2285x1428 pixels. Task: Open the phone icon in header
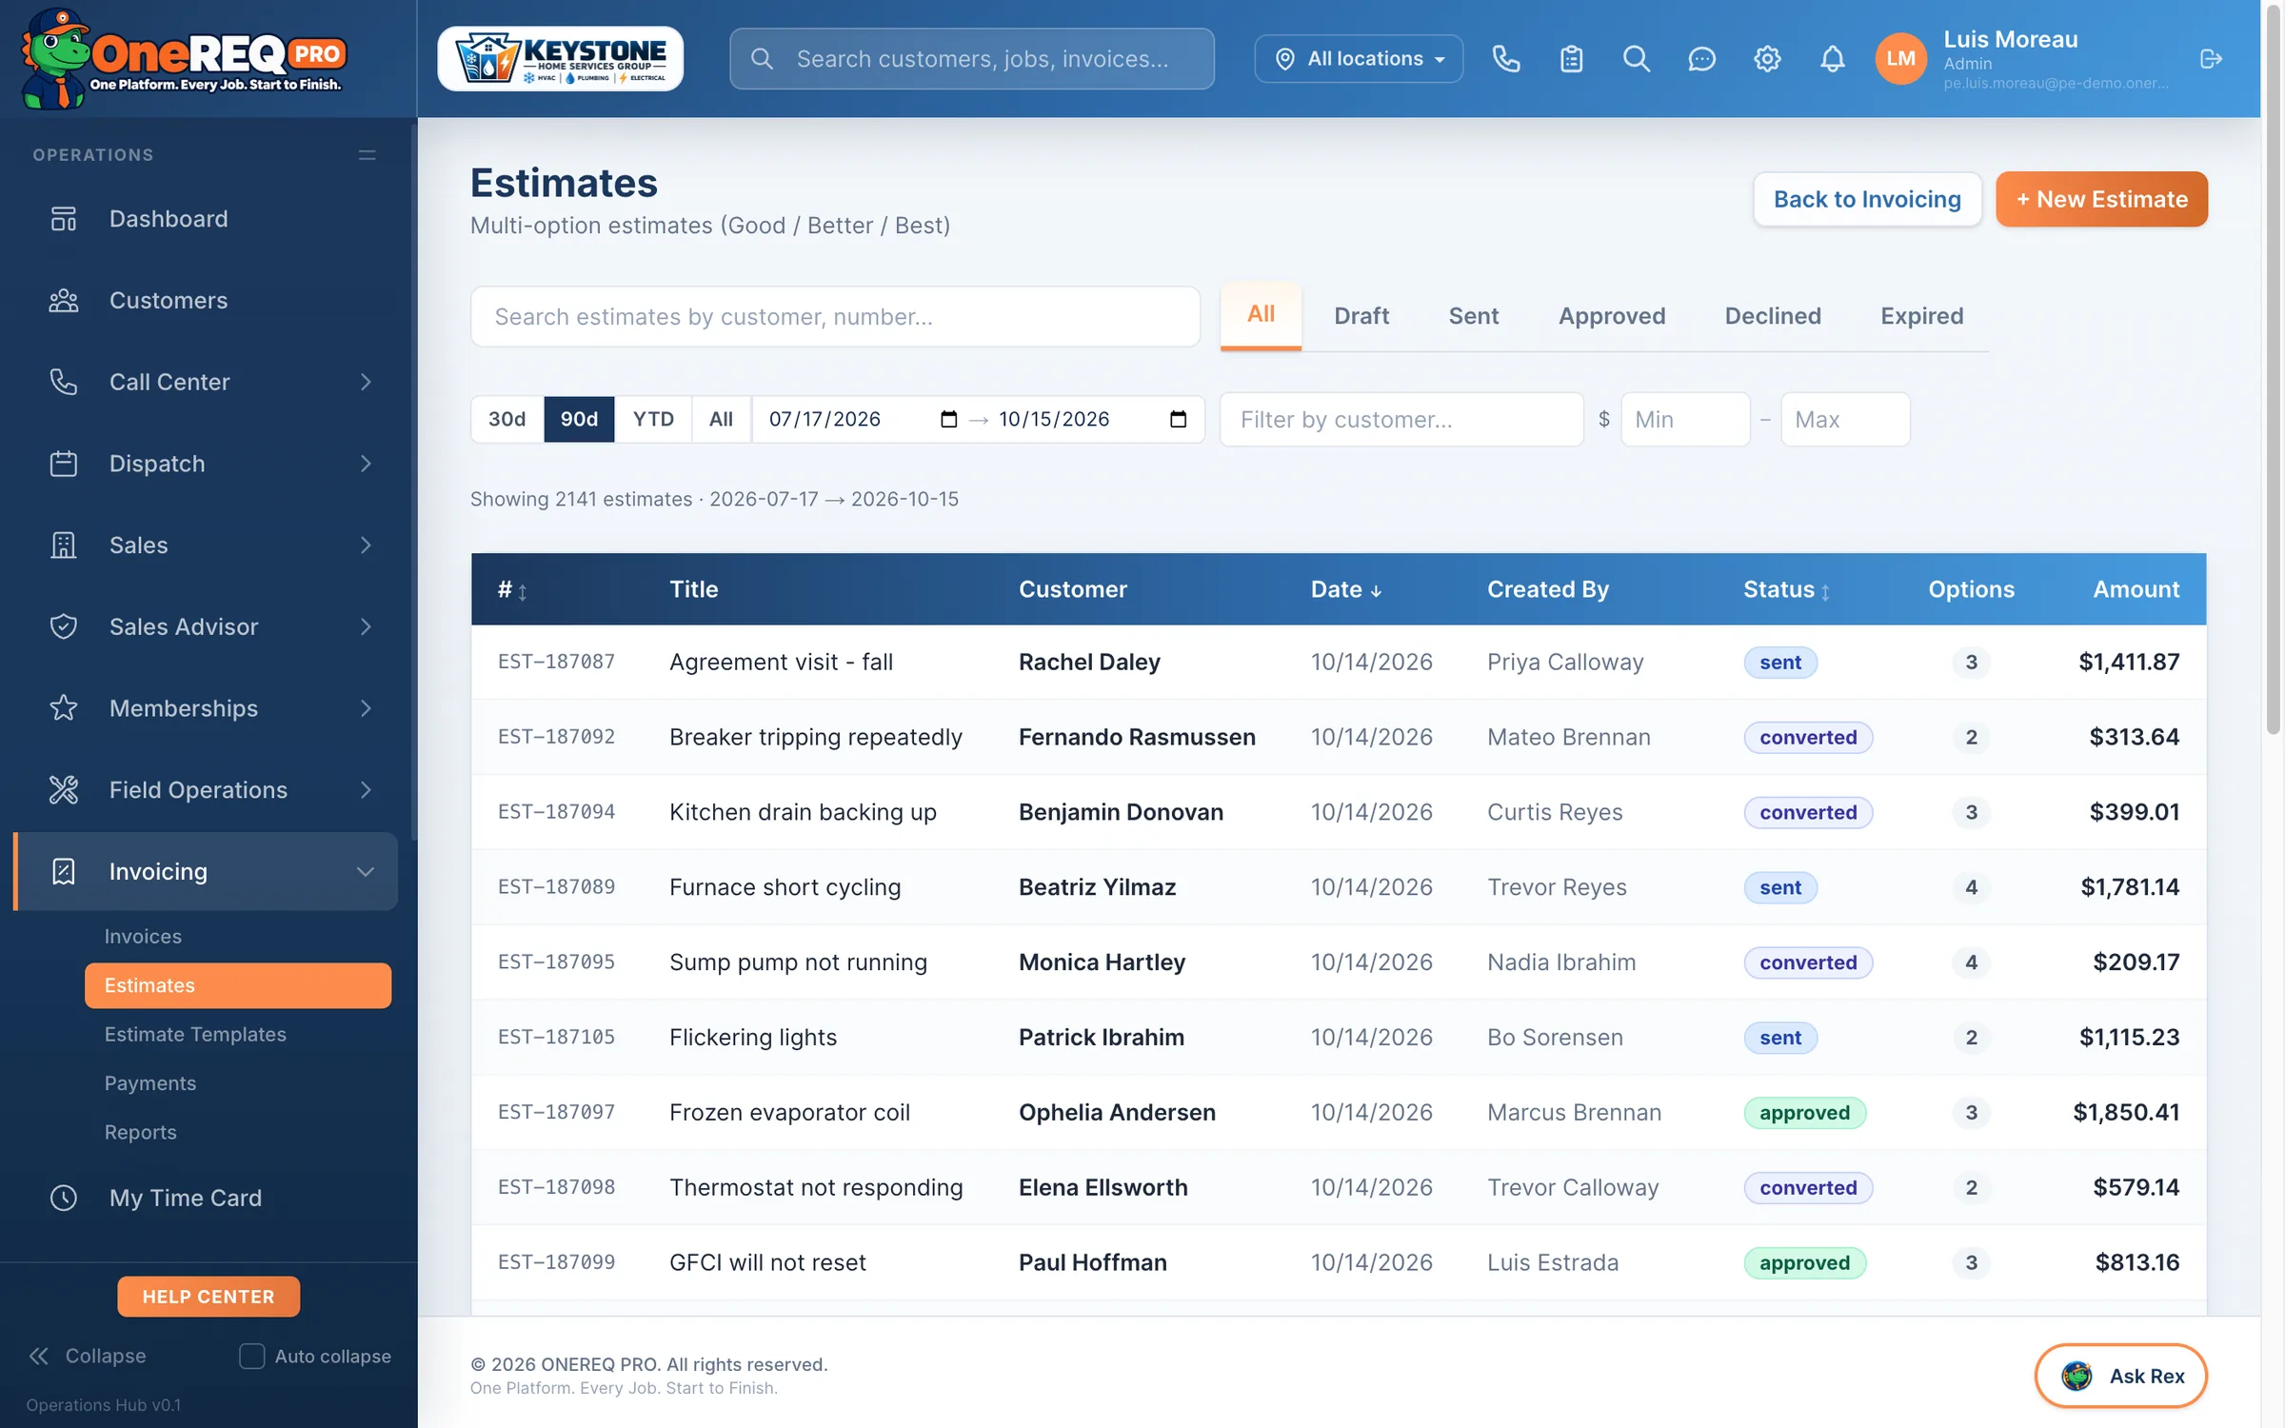click(1505, 59)
